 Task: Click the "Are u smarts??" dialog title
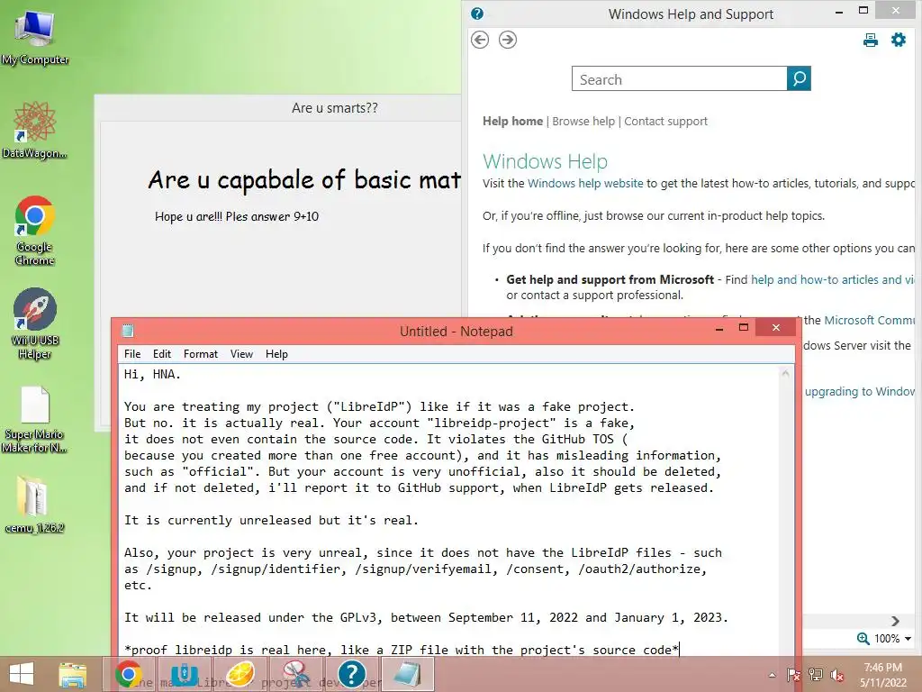pyautogui.click(x=335, y=108)
